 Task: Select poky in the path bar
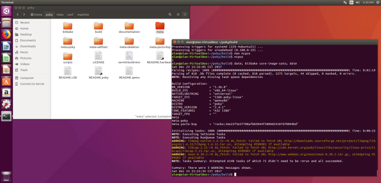click(50, 15)
